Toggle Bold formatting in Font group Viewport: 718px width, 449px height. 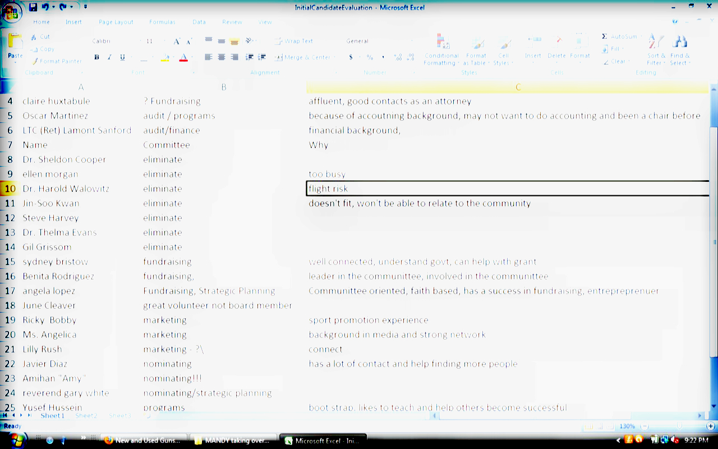[x=96, y=57]
